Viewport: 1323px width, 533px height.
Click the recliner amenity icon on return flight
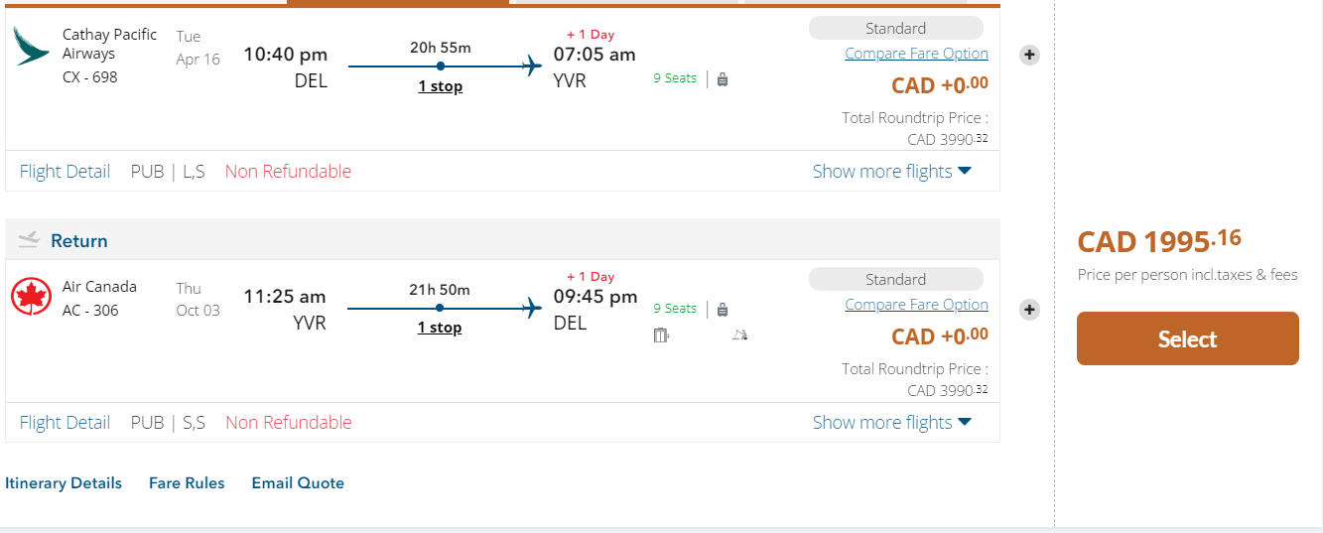pyautogui.click(x=738, y=335)
